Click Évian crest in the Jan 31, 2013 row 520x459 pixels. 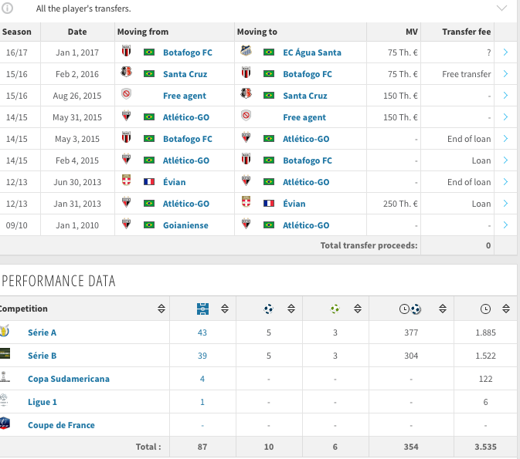pyautogui.click(x=246, y=202)
